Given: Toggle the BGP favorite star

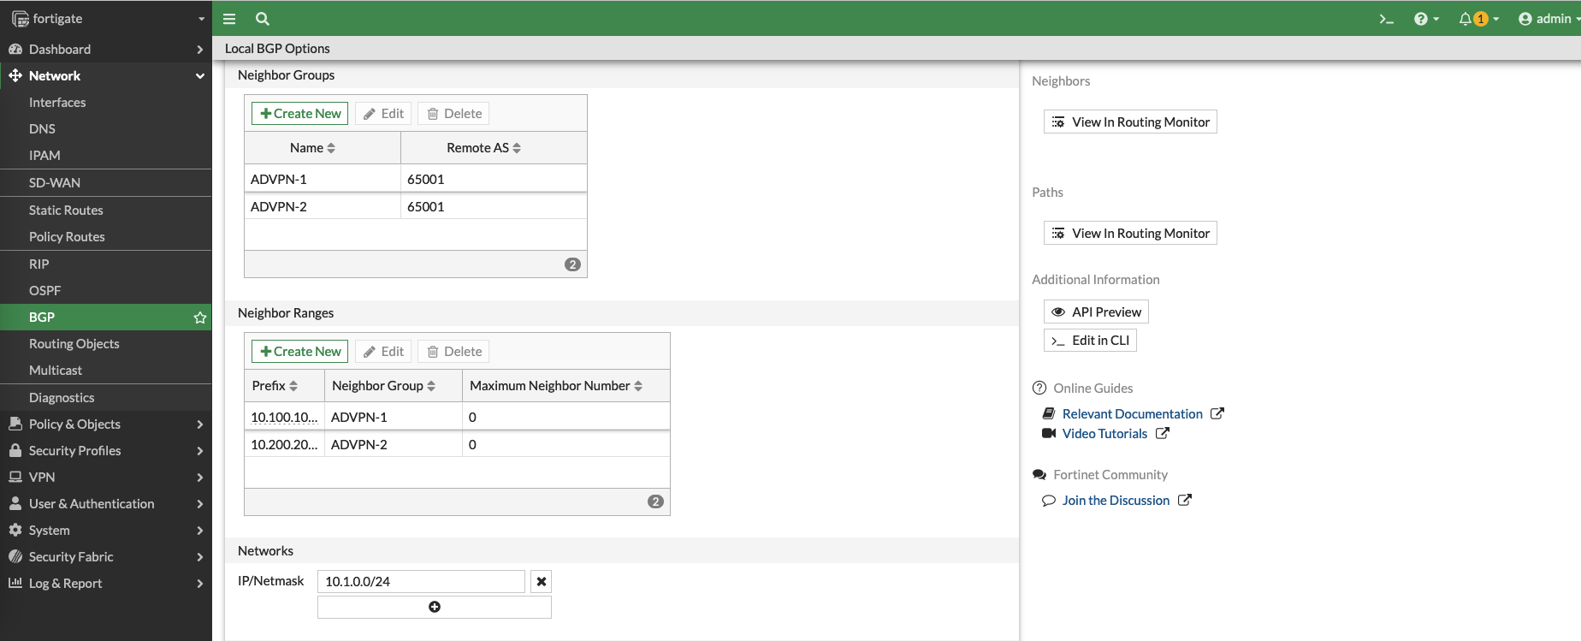Looking at the screenshot, I should coord(200,318).
